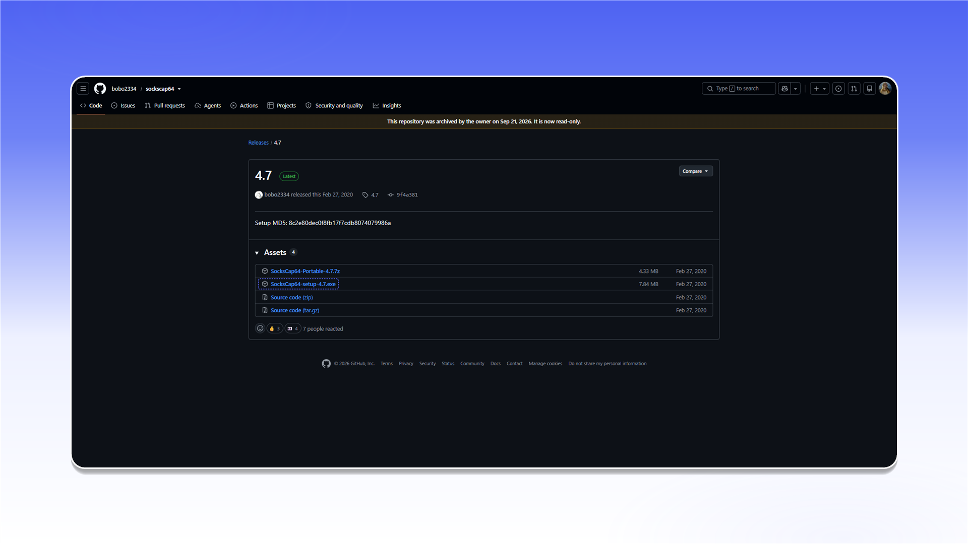This screenshot has width=968, height=544.
Task: Open the Pull requests tab
Action: tap(165, 106)
